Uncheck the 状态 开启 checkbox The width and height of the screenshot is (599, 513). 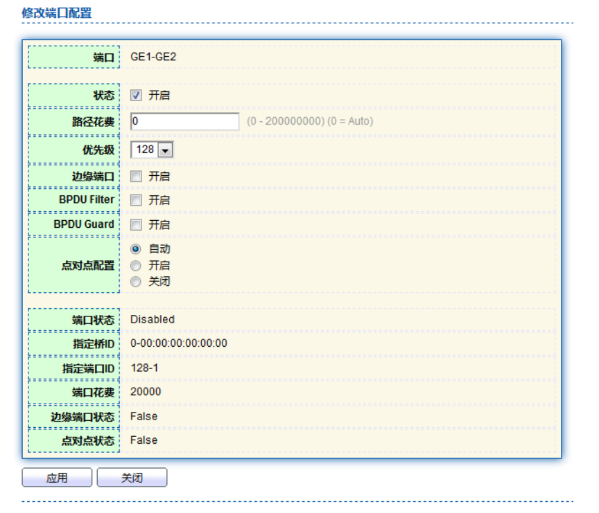(x=137, y=96)
